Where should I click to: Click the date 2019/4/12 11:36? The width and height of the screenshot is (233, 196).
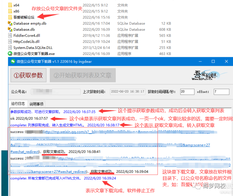(x=96, y=36)
